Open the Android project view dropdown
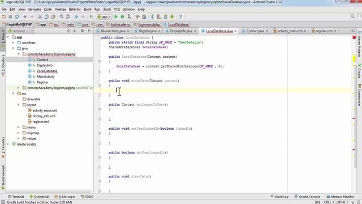This screenshot has width=362, height=204. point(20,31)
